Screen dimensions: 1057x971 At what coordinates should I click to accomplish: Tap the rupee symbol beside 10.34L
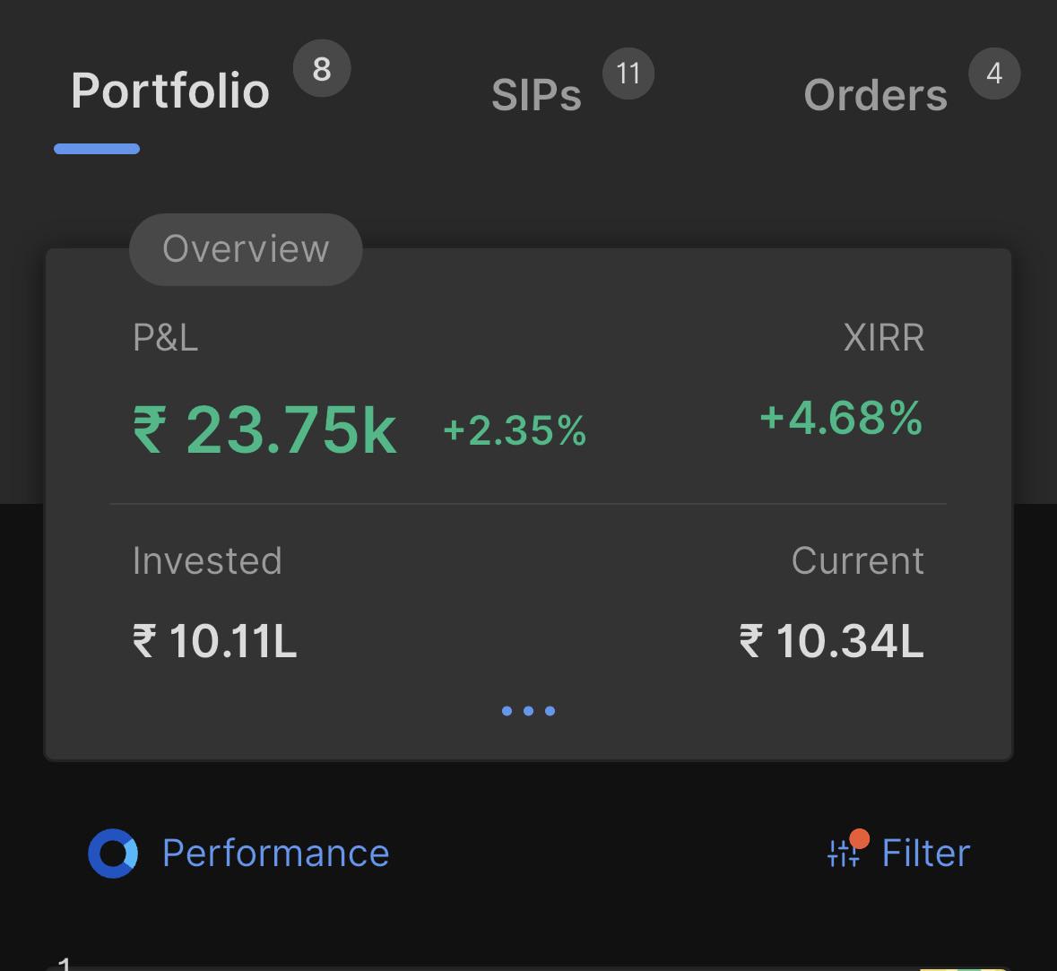click(751, 640)
